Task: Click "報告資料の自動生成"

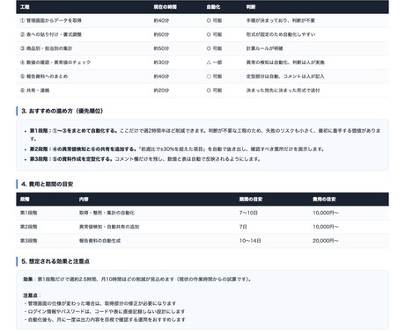Action: pyautogui.click(x=99, y=241)
